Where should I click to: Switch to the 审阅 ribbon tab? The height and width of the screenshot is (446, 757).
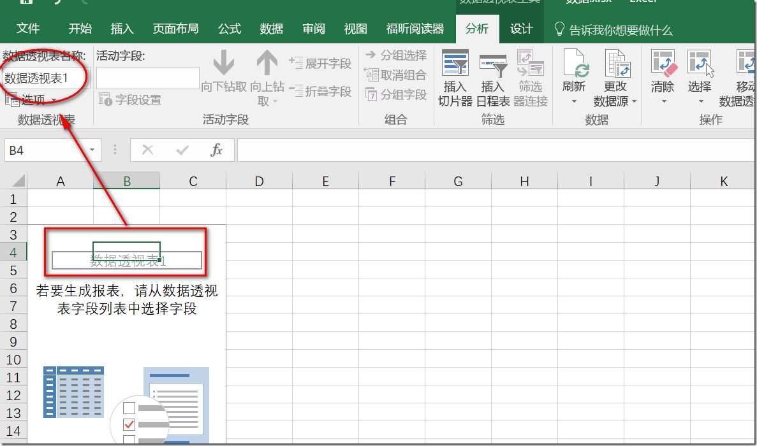click(x=314, y=29)
